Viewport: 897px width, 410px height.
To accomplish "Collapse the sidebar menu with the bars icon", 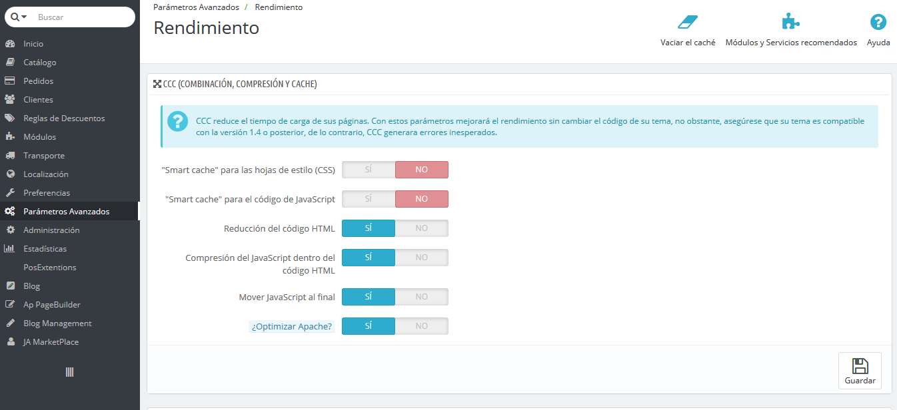I will (69, 372).
